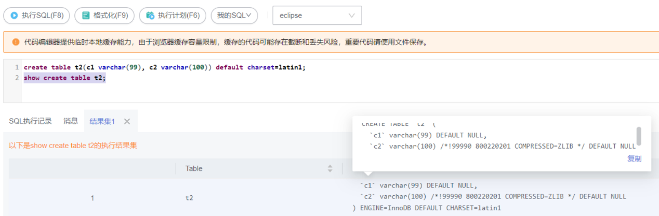Click the row number 1 cell
Screen dimensions: 659x216
tap(93, 197)
